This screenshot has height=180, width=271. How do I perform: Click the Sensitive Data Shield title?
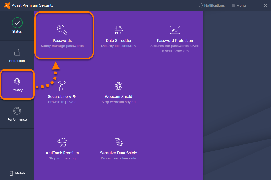[x=119, y=153]
